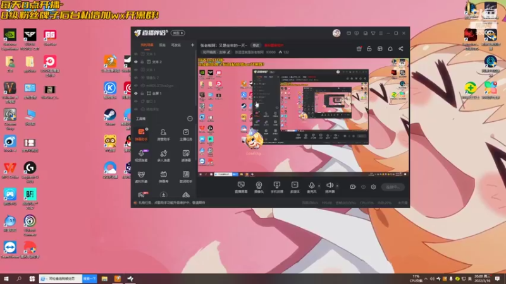Expand microphone options arrow
Viewport: 506px width, 284px height.
pos(319,186)
